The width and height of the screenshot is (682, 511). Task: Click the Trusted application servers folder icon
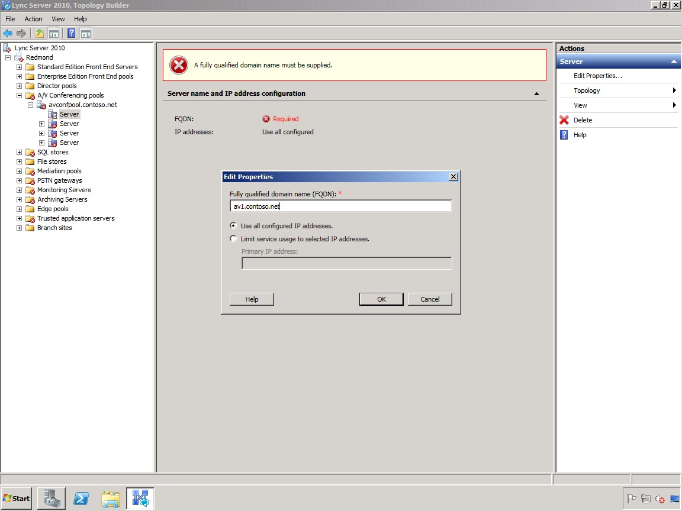pyautogui.click(x=30, y=219)
